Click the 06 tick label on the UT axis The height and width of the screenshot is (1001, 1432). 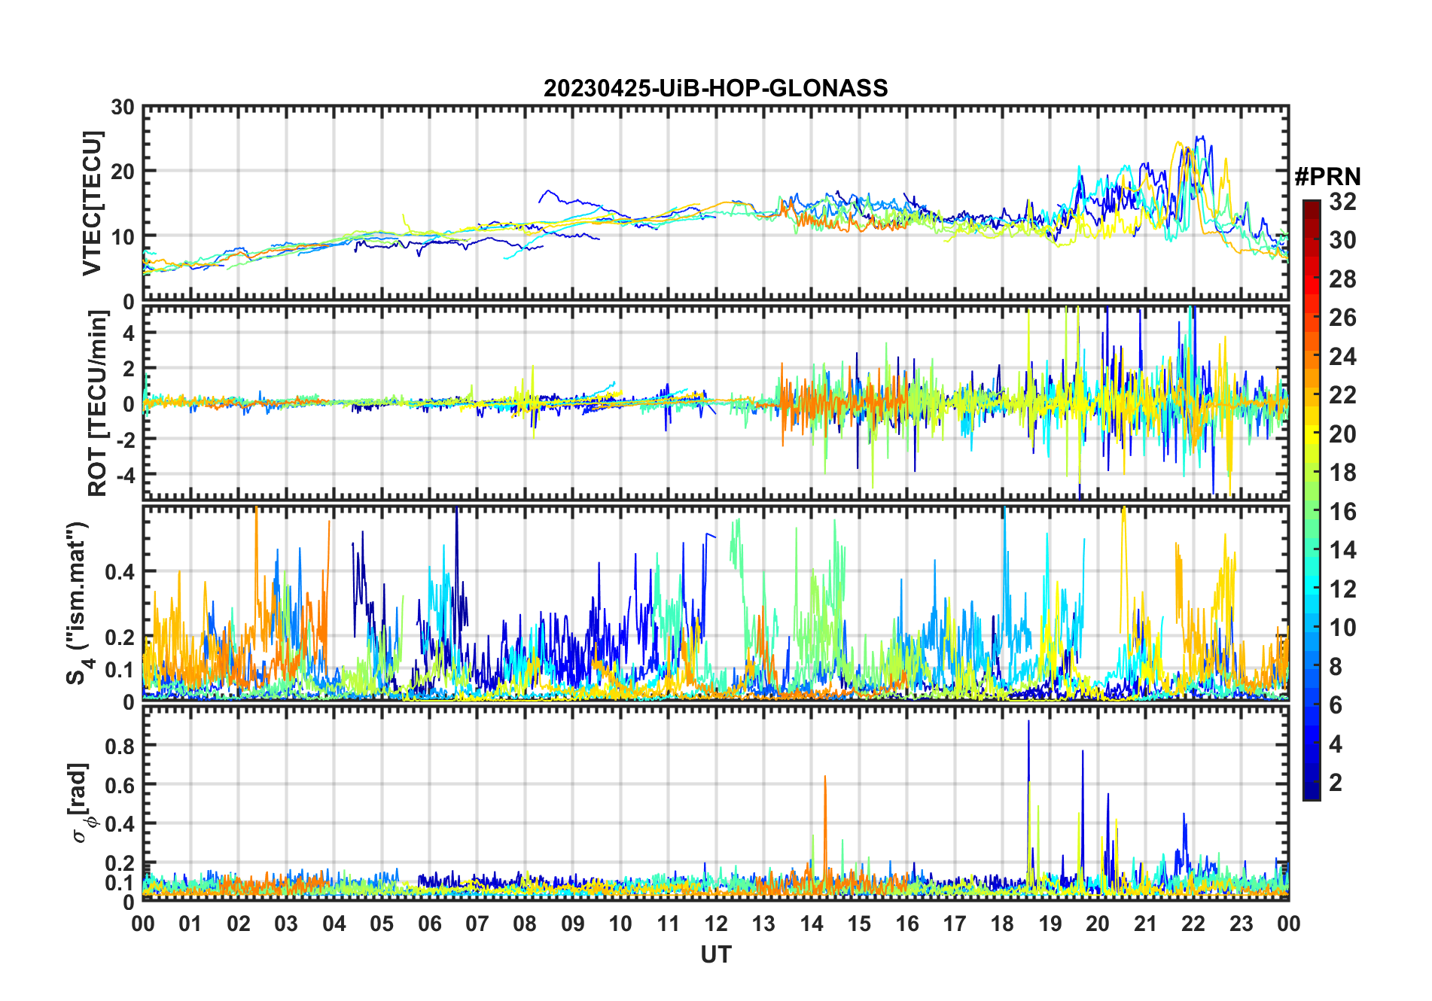coord(430,923)
